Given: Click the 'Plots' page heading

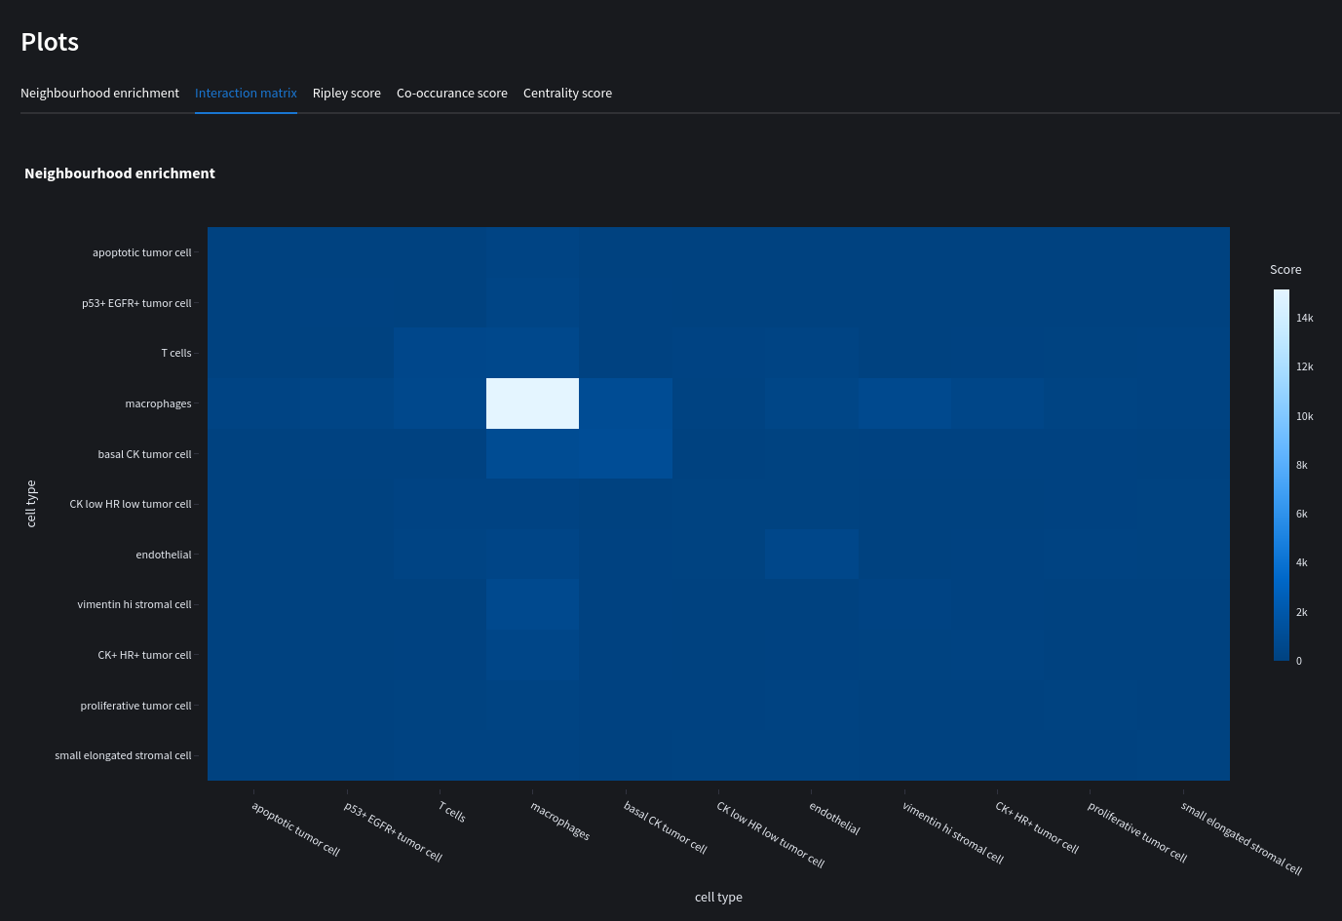Looking at the screenshot, I should [x=50, y=42].
